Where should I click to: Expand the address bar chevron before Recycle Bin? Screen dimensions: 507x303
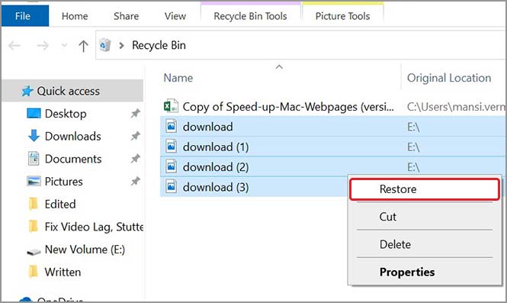pos(121,45)
